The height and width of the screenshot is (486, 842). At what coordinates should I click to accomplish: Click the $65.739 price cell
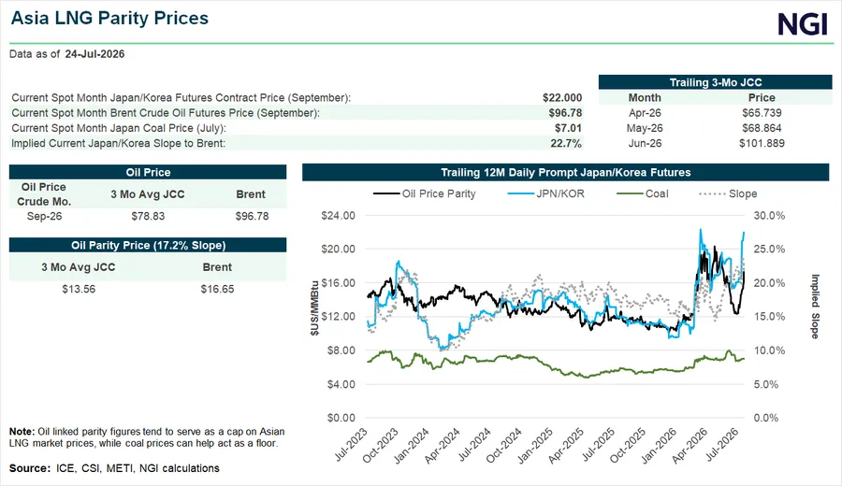762,113
